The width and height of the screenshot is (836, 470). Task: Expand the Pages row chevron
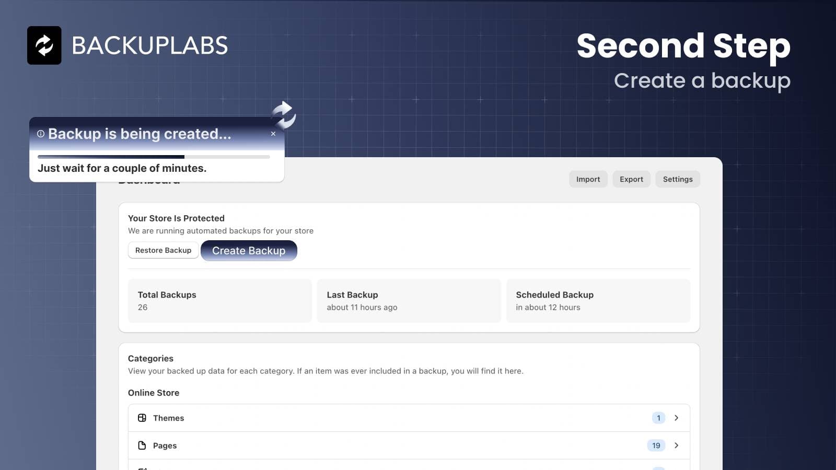tap(677, 445)
